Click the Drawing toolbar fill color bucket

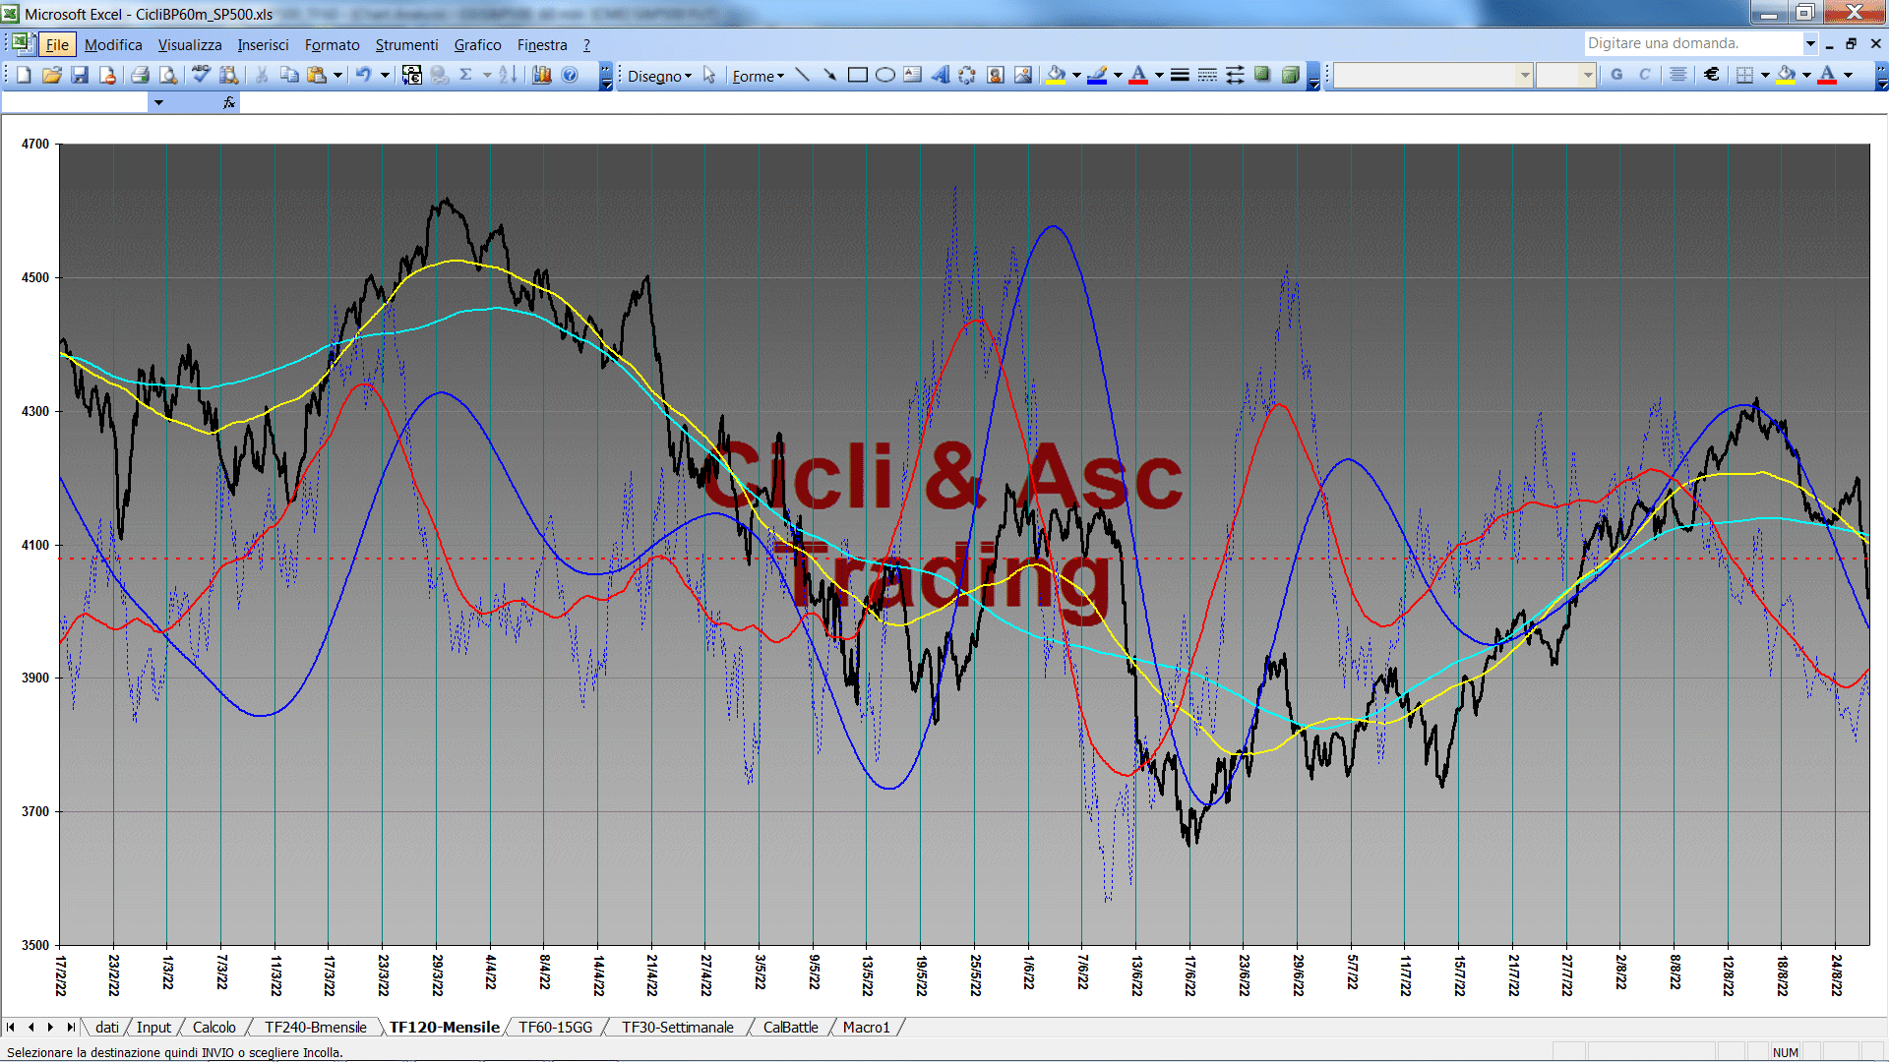click(1057, 75)
